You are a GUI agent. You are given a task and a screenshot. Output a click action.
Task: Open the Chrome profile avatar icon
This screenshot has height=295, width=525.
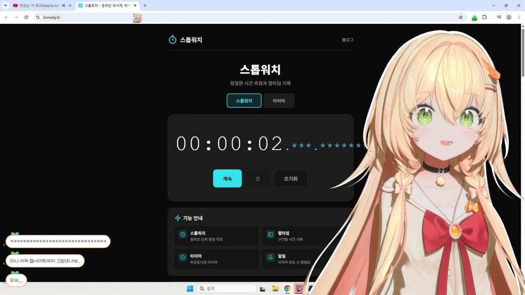pyautogui.click(x=509, y=17)
